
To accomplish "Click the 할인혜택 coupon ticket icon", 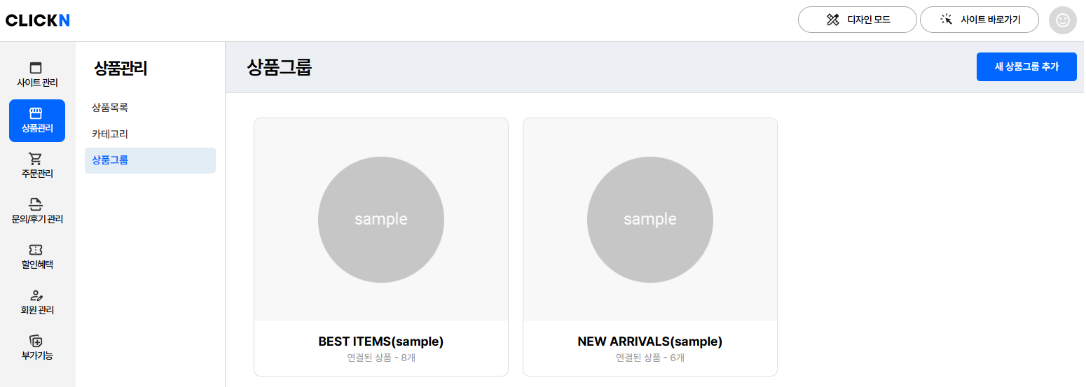I will tap(36, 250).
